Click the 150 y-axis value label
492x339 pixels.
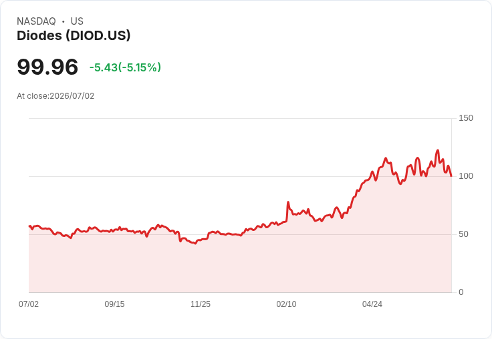pos(466,118)
